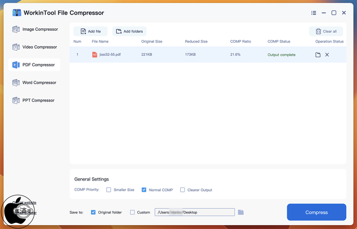Screen dimensions: 357x229
Task: Toggle the Original folder checkbox
Action: click(x=93, y=212)
